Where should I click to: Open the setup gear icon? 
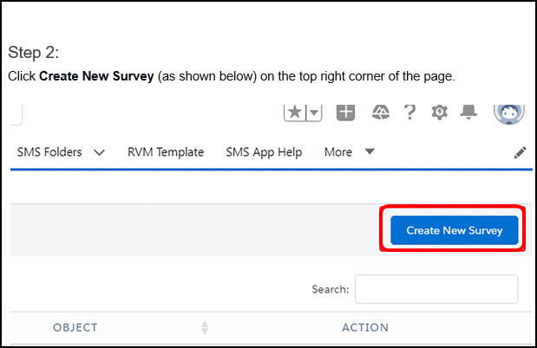[x=440, y=113]
